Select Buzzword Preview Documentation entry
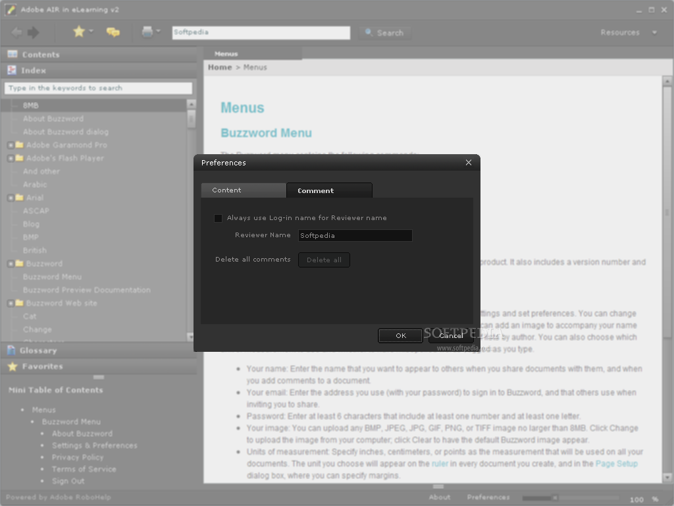The height and width of the screenshot is (506, 674). tap(87, 290)
